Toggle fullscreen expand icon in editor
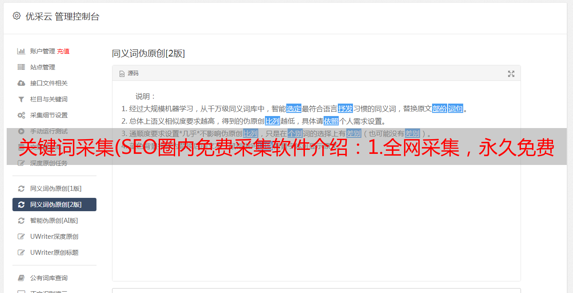Viewport: 573px width, 293px height. point(511,74)
